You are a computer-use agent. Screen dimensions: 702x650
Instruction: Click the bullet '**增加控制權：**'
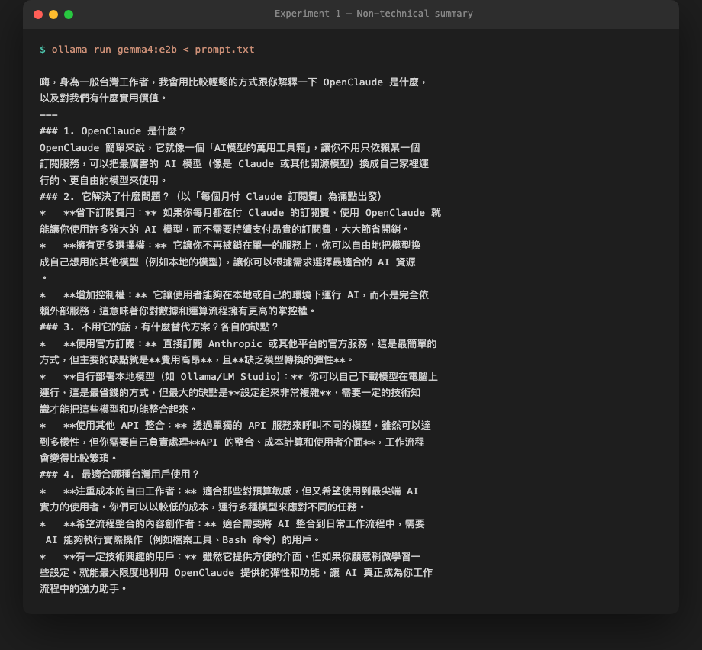click(105, 294)
